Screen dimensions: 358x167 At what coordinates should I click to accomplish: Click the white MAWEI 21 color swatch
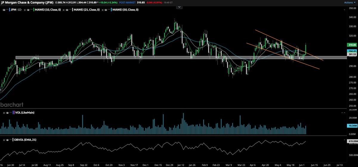[x=72, y=10]
